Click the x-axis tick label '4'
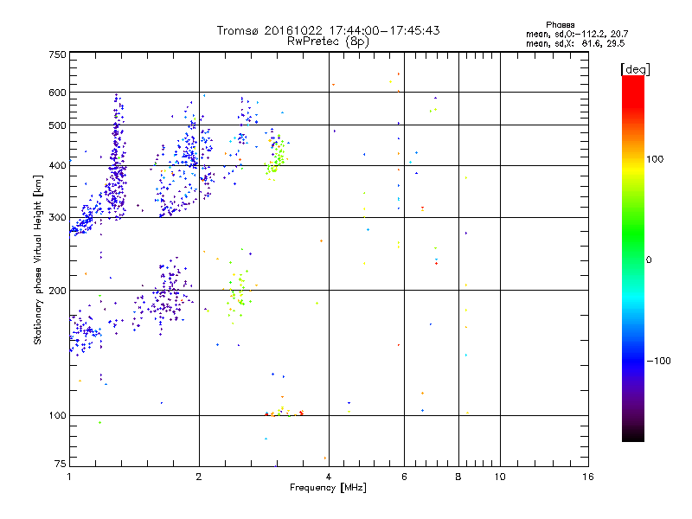The image size is (692, 519). tap(329, 477)
